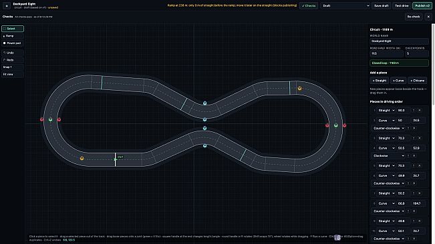Open piece 2 direction dropdown Counter-clockwise

coord(388,128)
